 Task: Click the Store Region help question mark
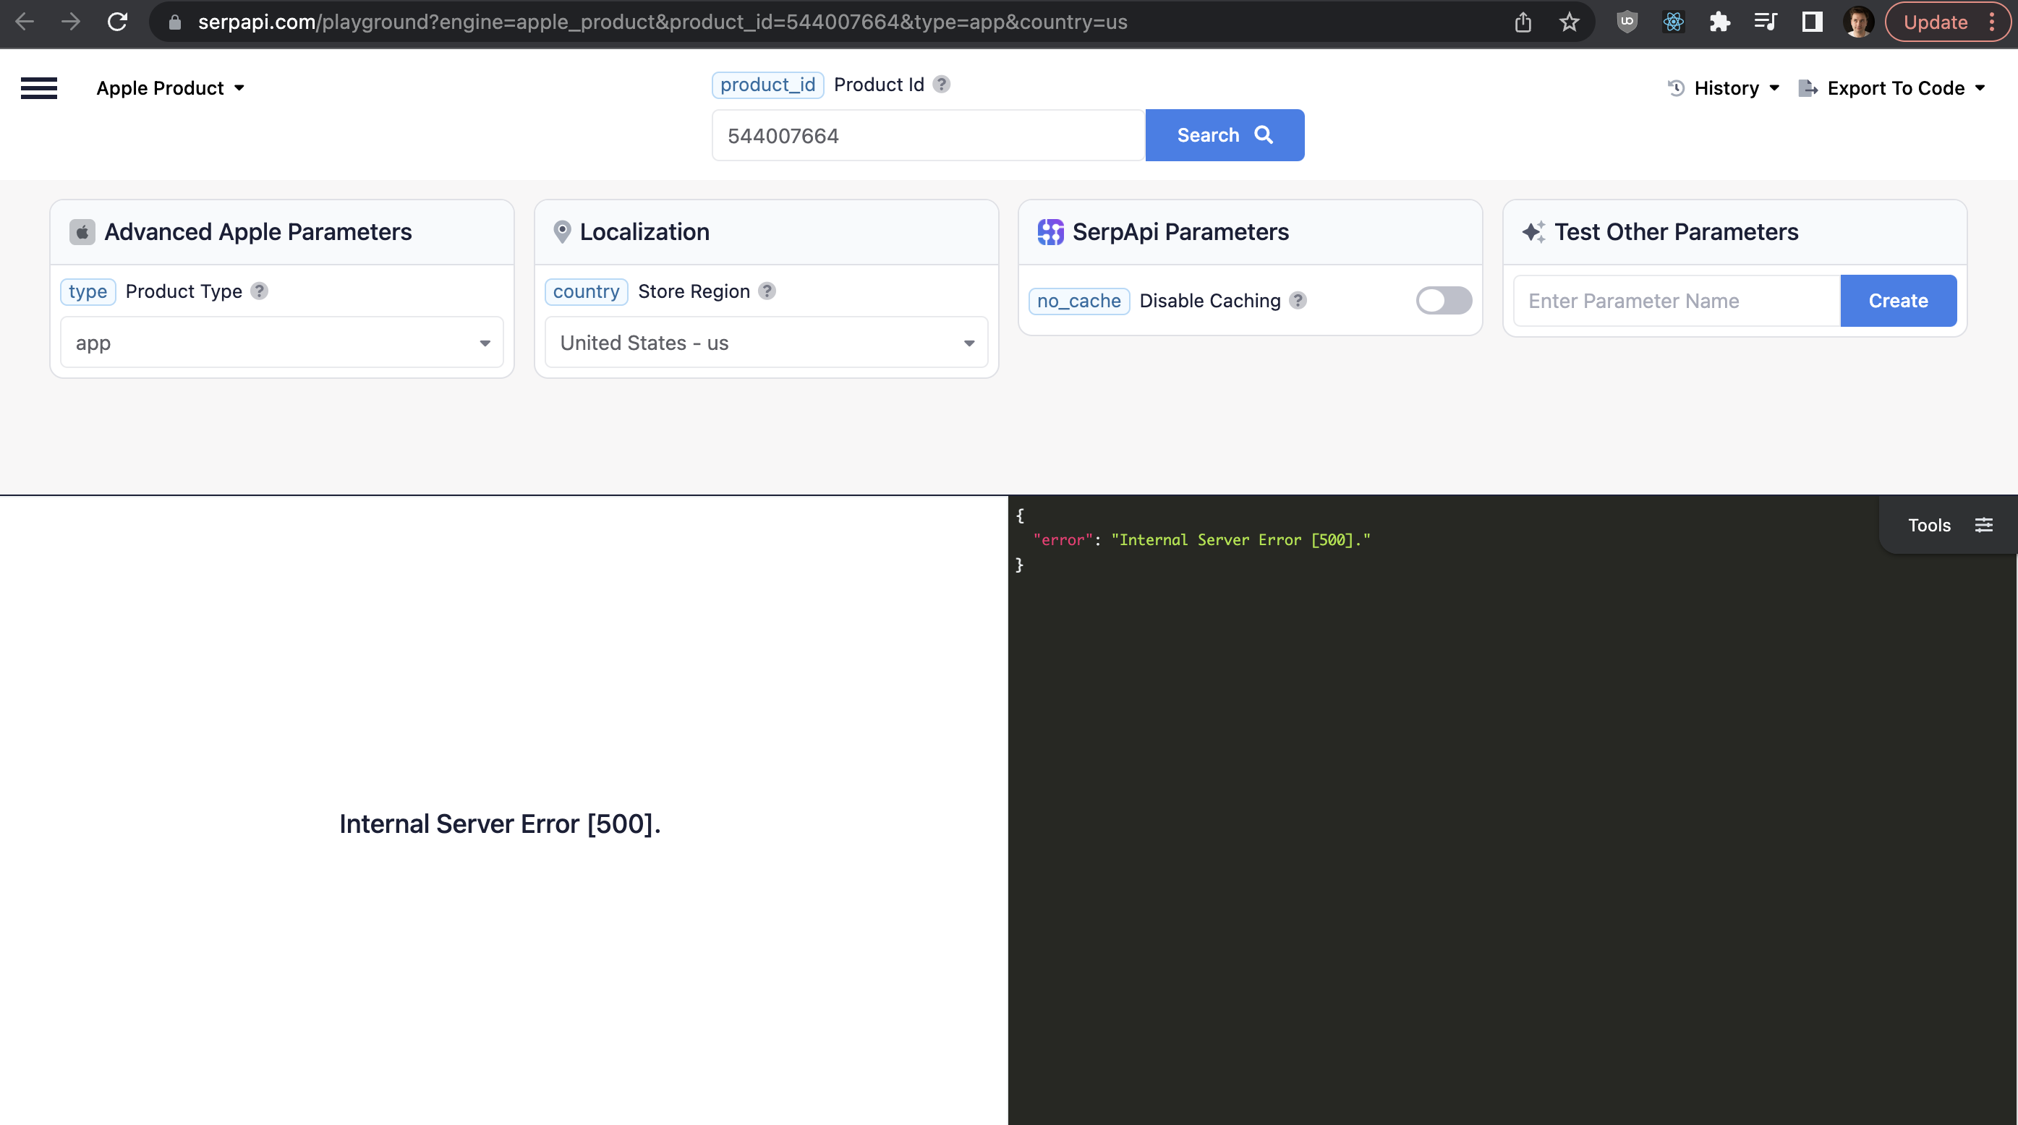[767, 291]
